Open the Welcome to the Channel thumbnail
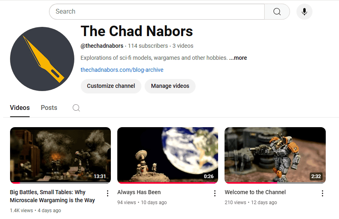This screenshot has width=339, height=219. (x=275, y=155)
